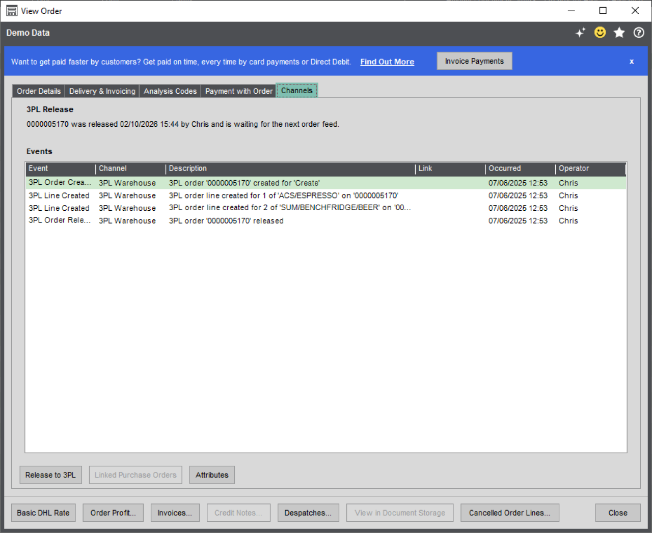
Task: Click '3PL order 0000005170 released' description
Action: coord(226,221)
